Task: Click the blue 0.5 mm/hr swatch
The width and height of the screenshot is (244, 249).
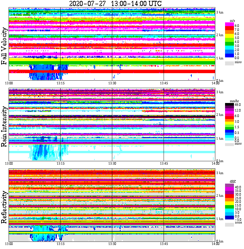Action: 229,131
